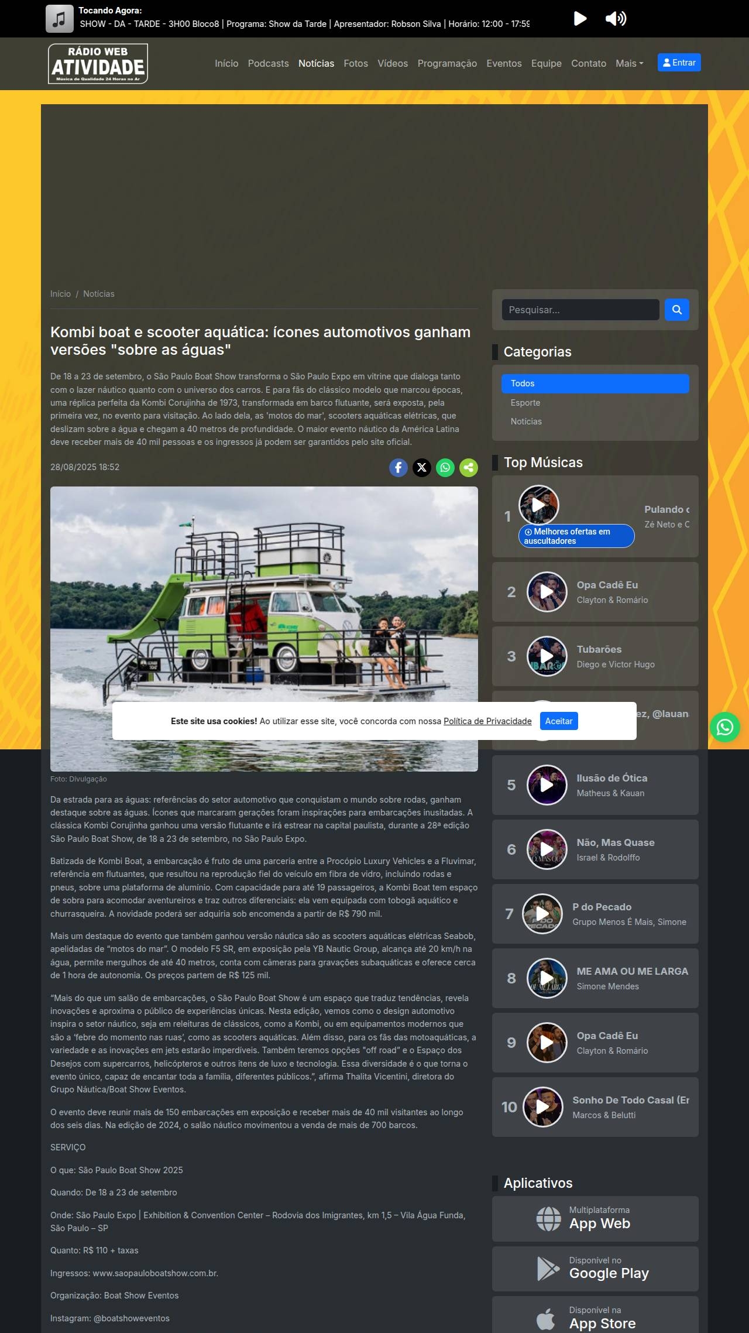The width and height of the screenshot is (749, 1333).
Task: Focus the Pesquisar search field
Action: coord(580,310)
